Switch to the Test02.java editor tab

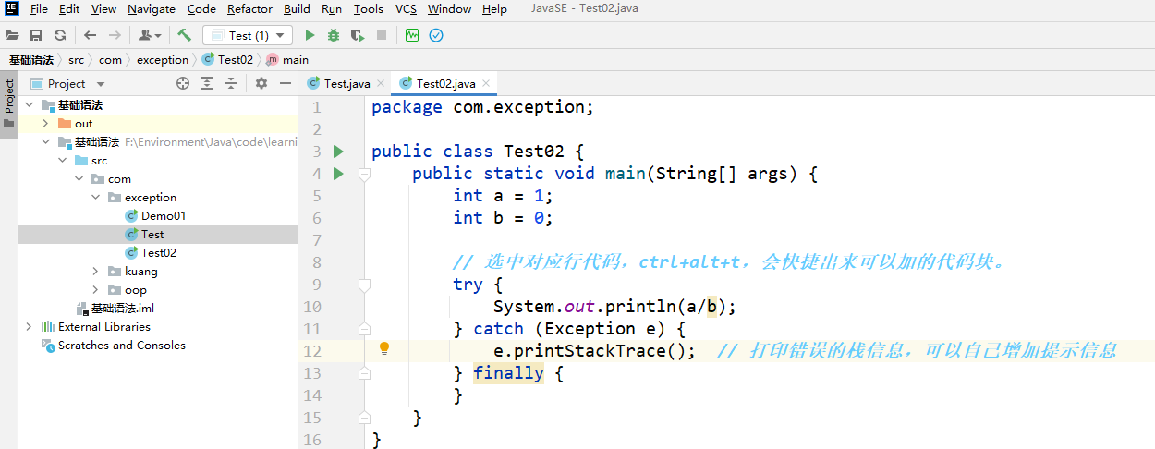[444, 83]
